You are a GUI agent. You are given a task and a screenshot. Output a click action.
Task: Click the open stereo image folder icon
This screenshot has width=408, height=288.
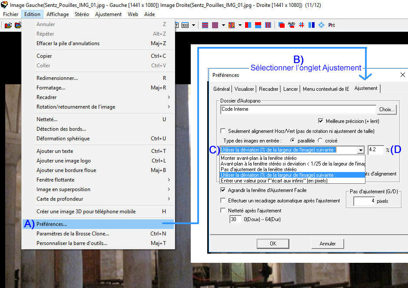click(8, 25)
